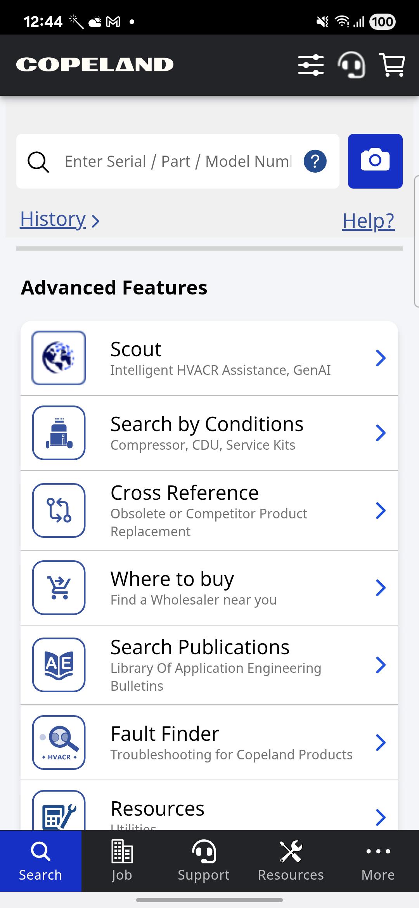Expand the History link arrow
Viewport: 419px width, 908px height.
point(95,221)
